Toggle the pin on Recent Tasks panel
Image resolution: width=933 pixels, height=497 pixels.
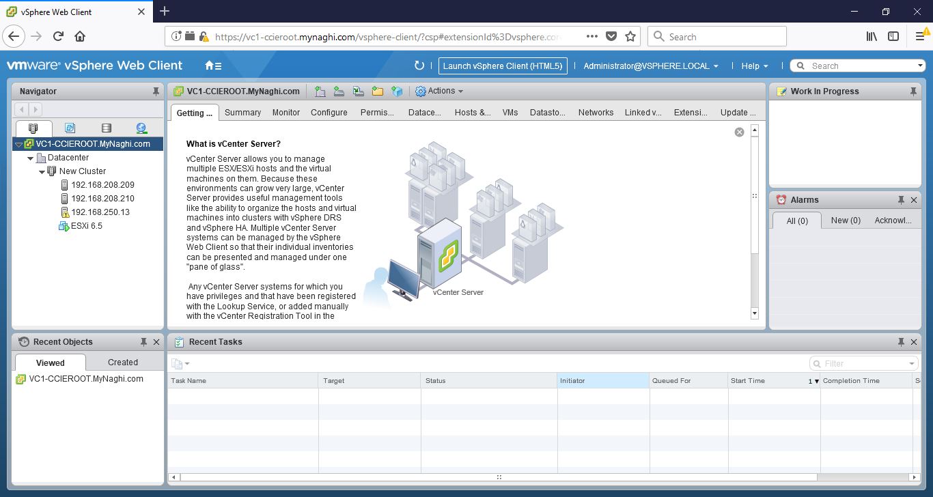click(901, 342)
